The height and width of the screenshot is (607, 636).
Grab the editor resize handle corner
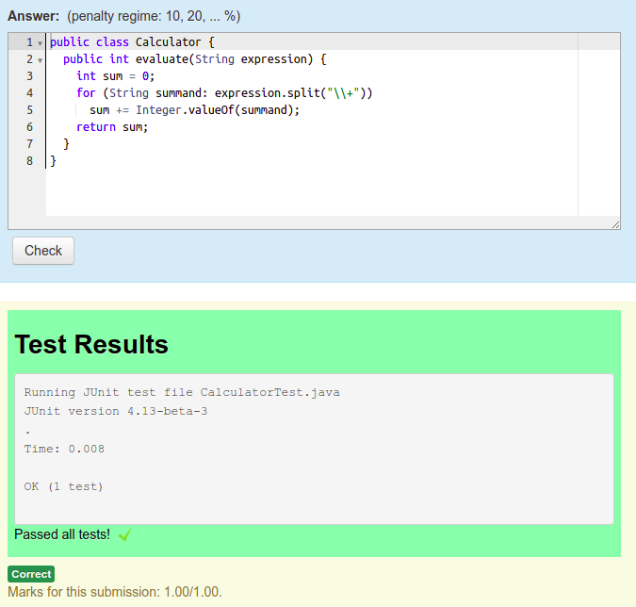click(615, 224)
